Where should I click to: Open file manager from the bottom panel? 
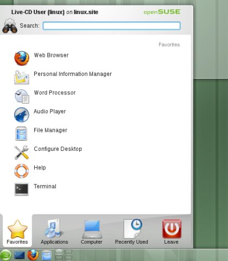47,255
